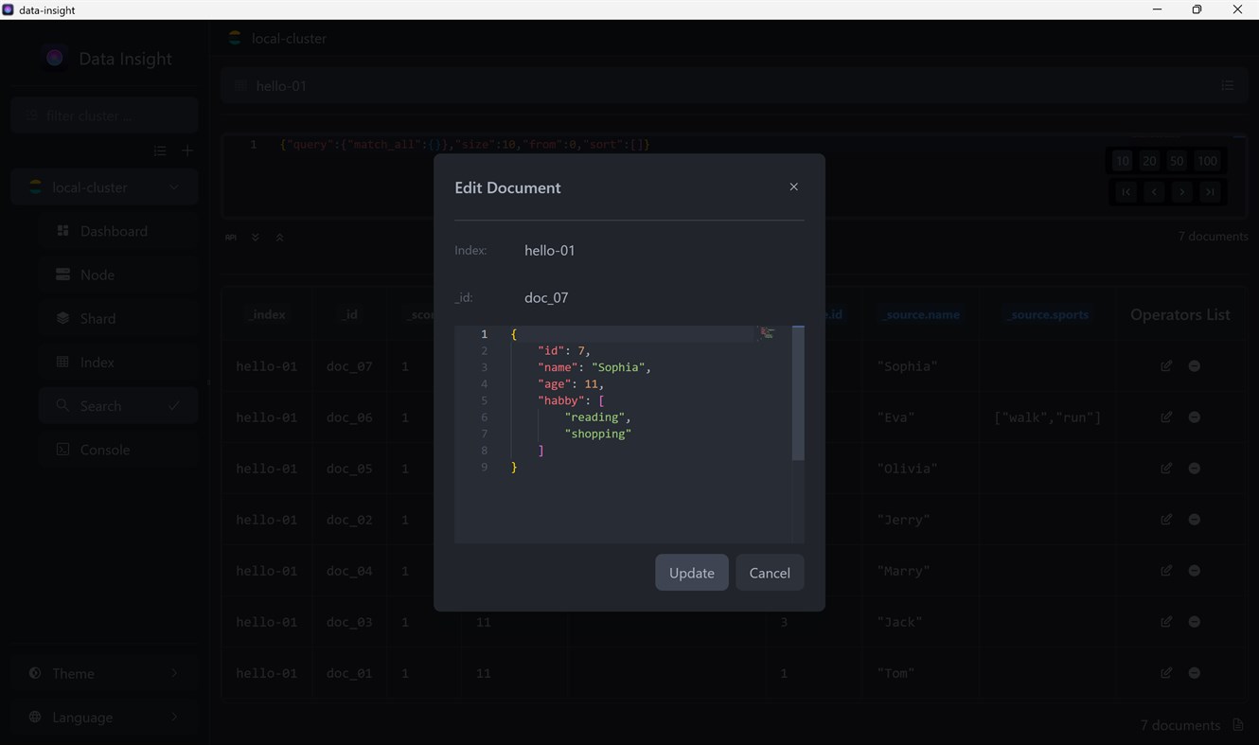Delete the doc_01 Tom row
The width and height of the screenshot is (1259, 745).
1195,673
